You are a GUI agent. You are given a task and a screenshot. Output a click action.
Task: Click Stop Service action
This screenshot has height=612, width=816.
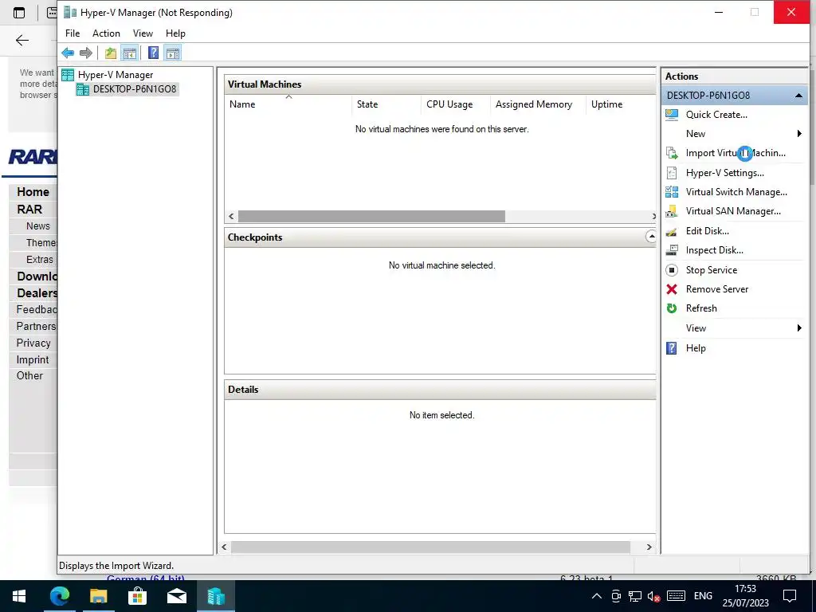[711, 270]
